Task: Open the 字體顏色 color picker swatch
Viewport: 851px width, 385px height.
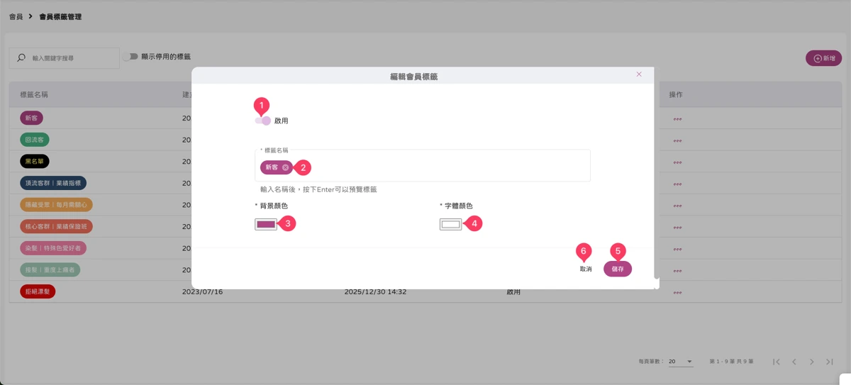Action: 450,224
